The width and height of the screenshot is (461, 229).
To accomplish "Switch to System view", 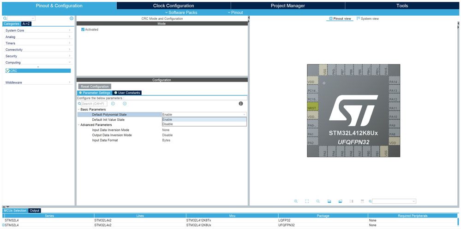I will coord(367,18).
